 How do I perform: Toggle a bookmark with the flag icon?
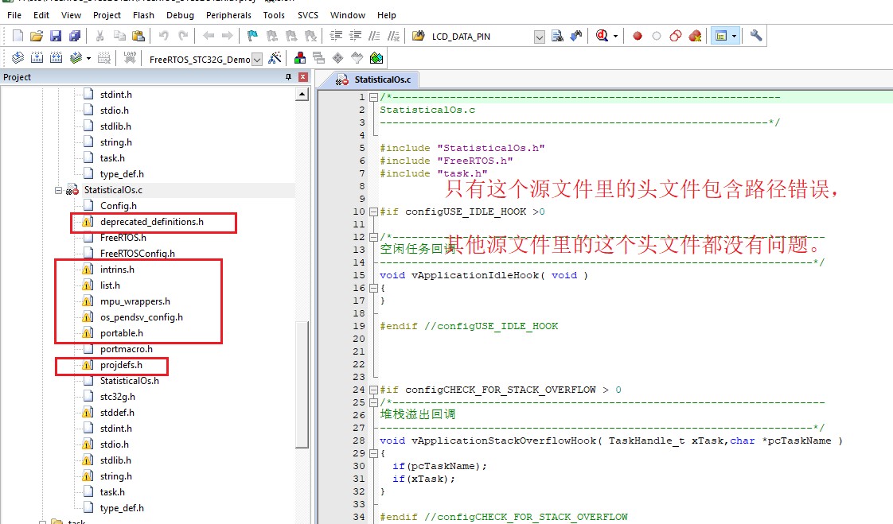pyautogui.click(x=252, y=36)
